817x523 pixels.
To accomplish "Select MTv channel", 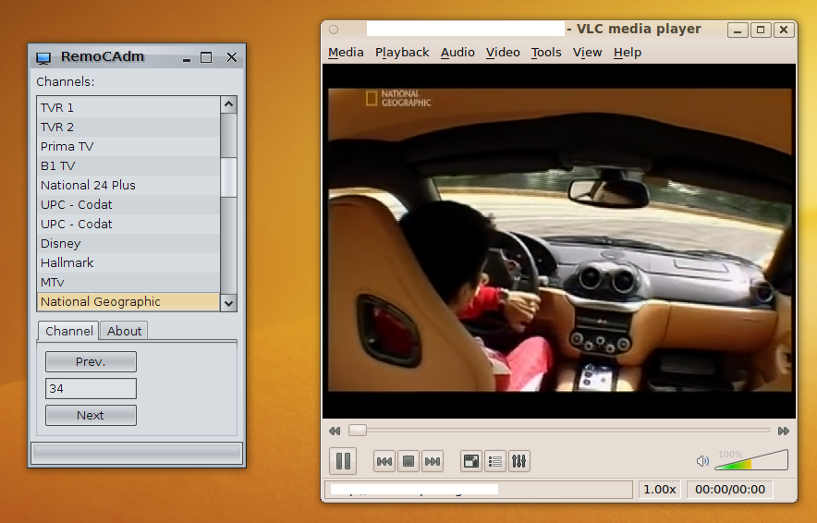I will pyautogui.click(x=128, y=283).
